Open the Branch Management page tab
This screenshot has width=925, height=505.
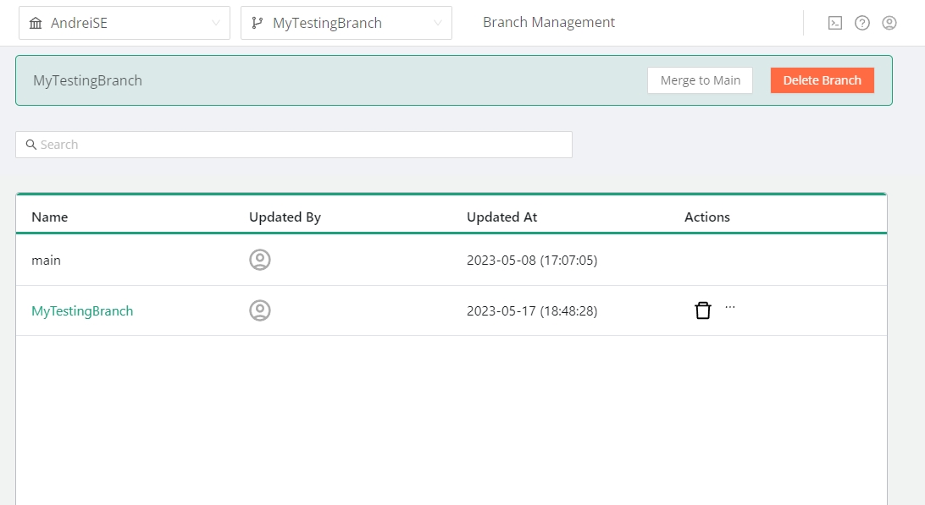(549, 22)
